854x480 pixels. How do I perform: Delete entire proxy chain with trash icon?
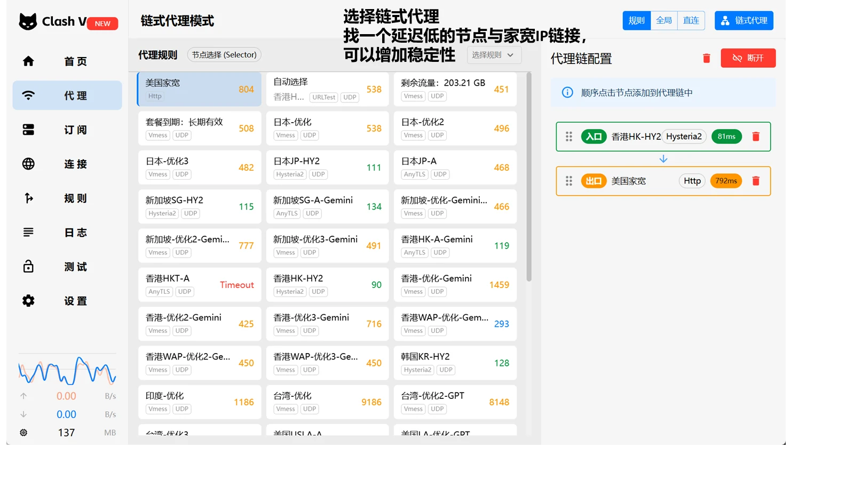(707, 58)
